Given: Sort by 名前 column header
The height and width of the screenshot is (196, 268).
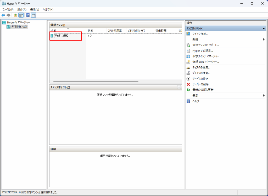Looking at the screenshot, I should coord(68,31).
